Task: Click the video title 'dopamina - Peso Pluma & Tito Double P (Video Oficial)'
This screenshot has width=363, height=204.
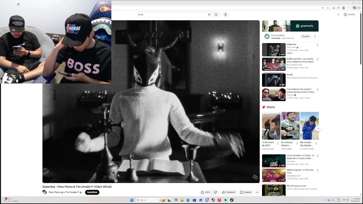Action: [x=77, y=187]
